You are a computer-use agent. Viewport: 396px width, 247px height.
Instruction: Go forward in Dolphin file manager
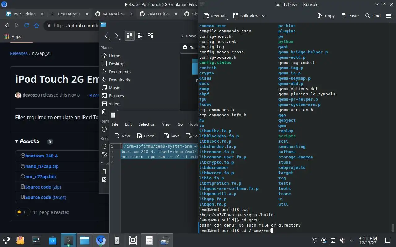(x=117, y=36)
